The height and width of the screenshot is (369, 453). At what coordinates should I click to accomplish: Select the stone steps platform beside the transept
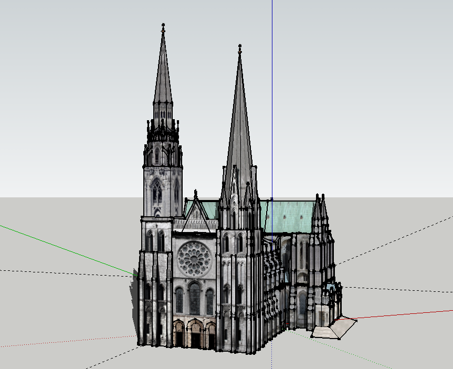[x=334, y=328]
